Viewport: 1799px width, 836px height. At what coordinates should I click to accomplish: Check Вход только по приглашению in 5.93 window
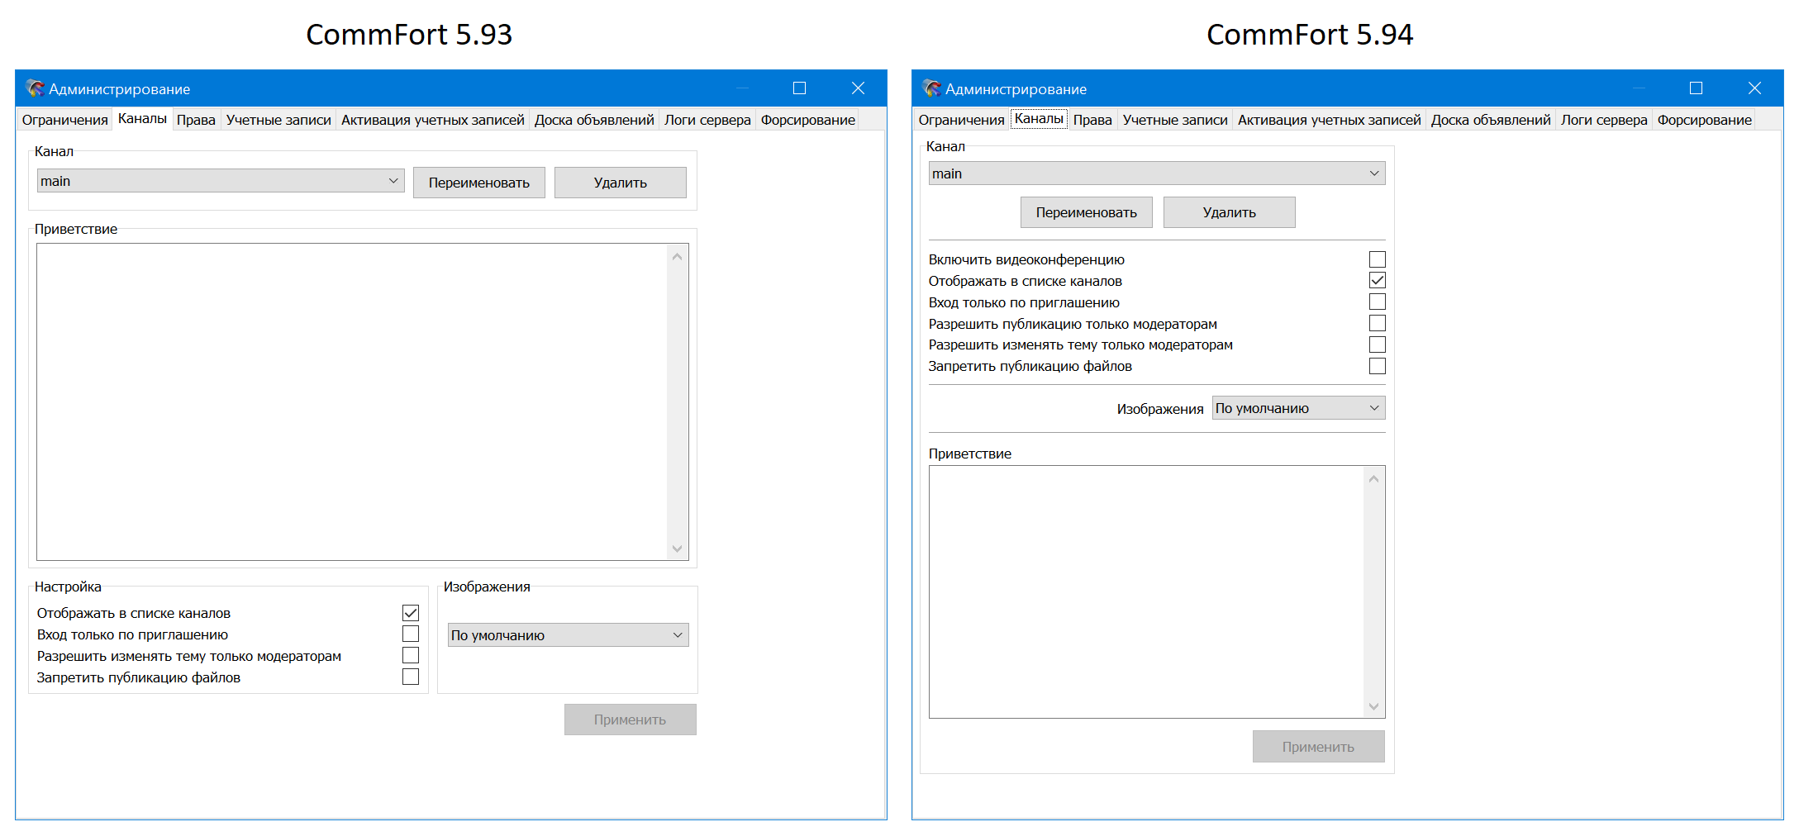[411, 634]
